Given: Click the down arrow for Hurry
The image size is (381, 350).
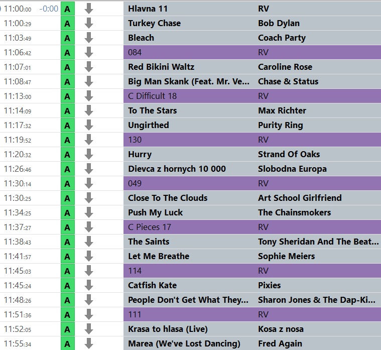Looking at the screenshot, I should coord(89,155).
